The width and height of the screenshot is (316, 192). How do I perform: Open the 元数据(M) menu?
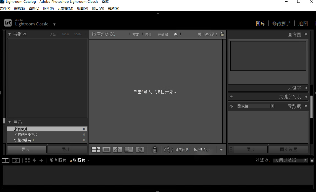(x=65, y=9)
